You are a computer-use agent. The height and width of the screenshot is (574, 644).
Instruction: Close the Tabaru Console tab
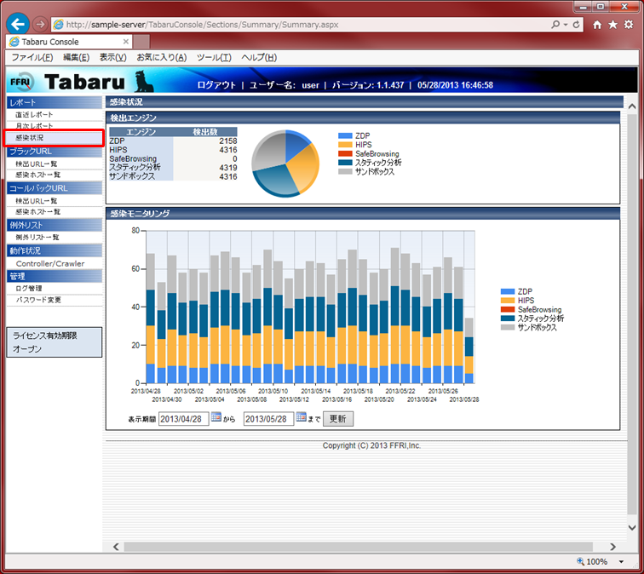point(126,41)
